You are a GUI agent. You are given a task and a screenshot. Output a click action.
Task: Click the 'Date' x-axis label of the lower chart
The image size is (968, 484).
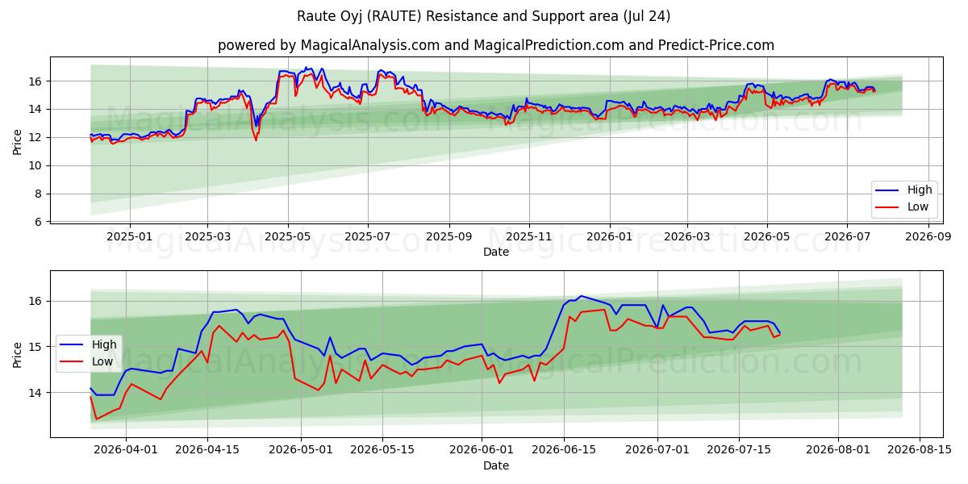point(496,466)
